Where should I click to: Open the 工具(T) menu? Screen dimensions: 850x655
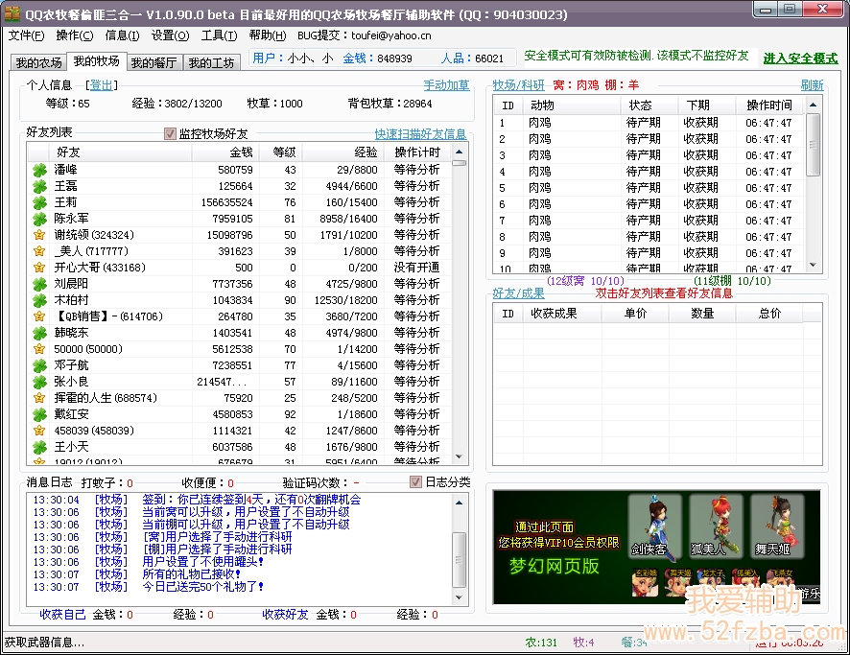(x=219, y=35)
